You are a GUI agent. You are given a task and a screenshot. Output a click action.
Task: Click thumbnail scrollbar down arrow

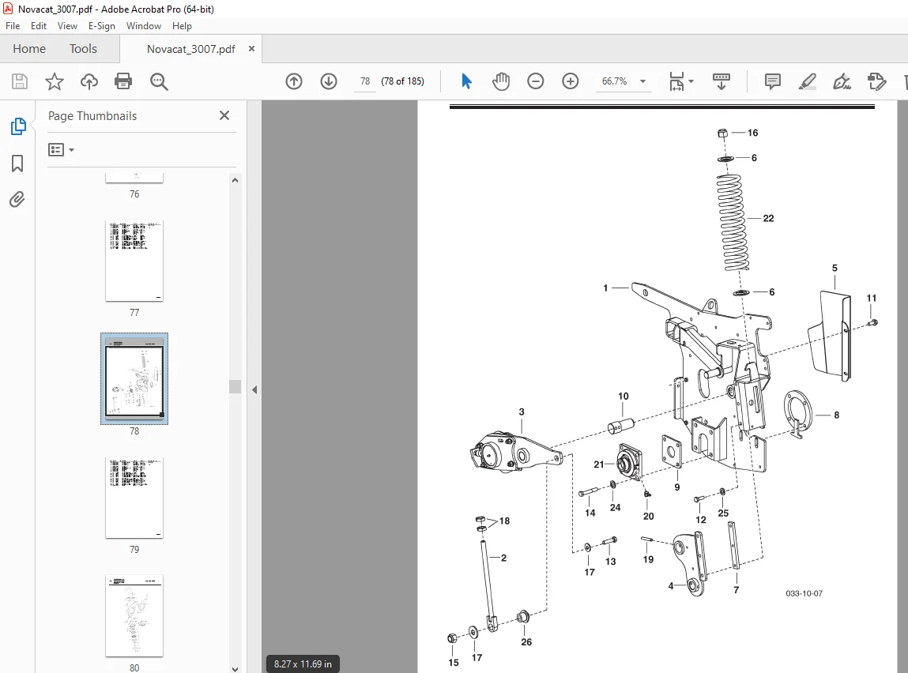(x=235, y=668)
